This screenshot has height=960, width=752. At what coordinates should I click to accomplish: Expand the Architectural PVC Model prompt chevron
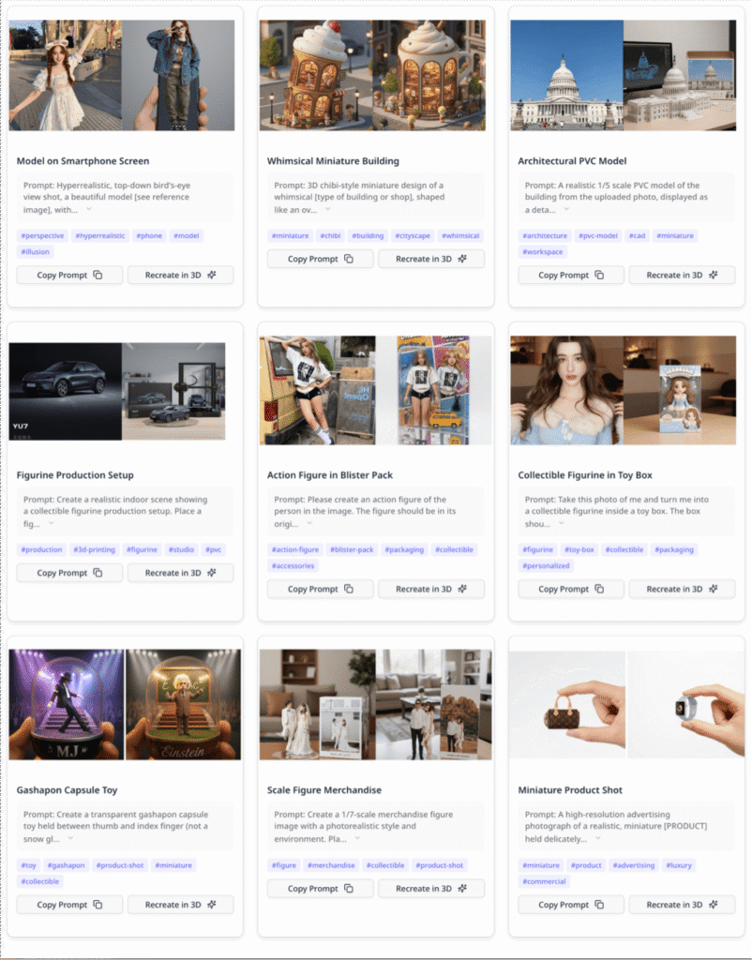pyautogui.click(x=566, y=210)
